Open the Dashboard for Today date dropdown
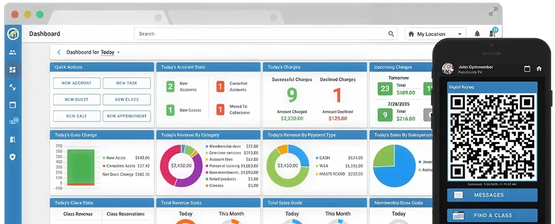The width and height of the screenshot is (555, 224). coord(110,52)
